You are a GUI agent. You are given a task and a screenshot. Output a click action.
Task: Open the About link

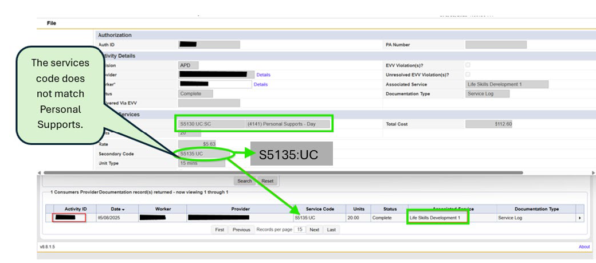(x=584, y=246)
